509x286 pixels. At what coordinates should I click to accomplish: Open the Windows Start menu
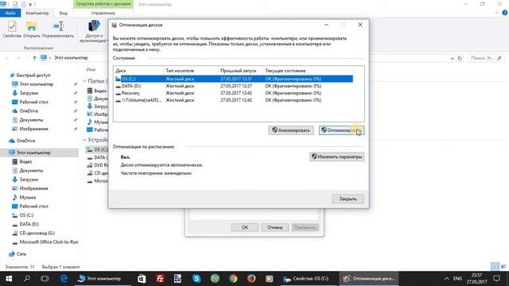[x=9, y=279]
